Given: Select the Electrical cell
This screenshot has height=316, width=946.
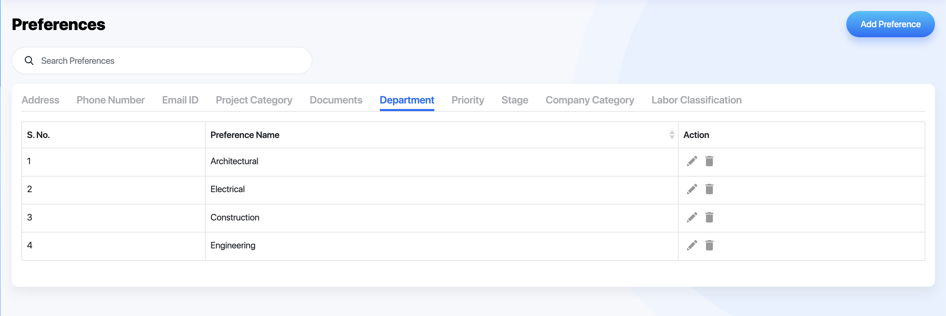Looking at the screenshot, I should click(441, 190).
